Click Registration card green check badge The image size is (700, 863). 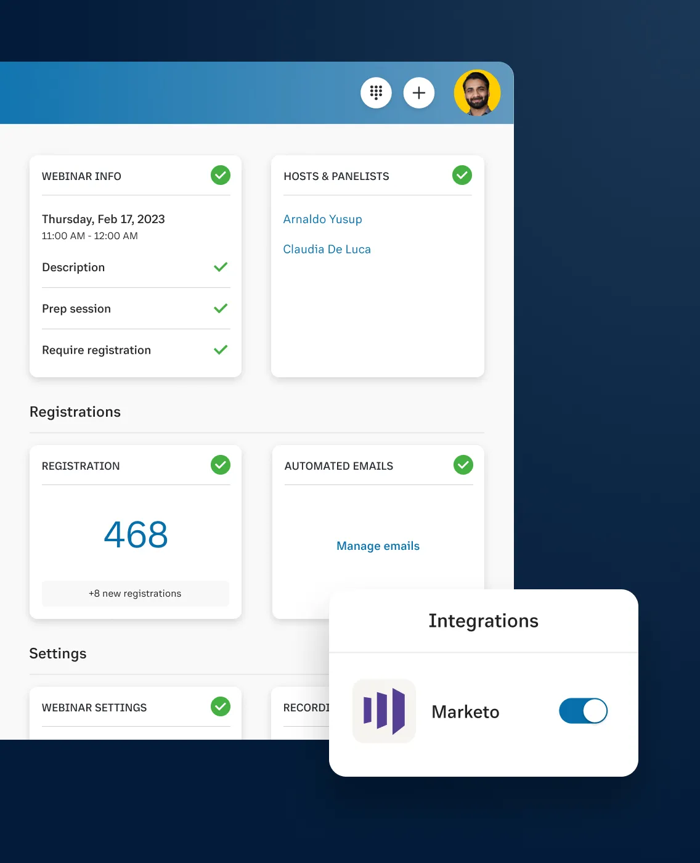tap(221, 465)
